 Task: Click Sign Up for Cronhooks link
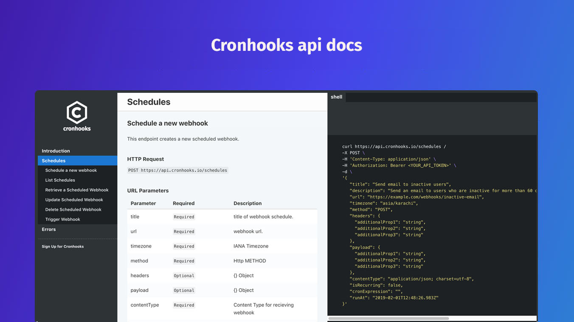(x=62, y=247)
